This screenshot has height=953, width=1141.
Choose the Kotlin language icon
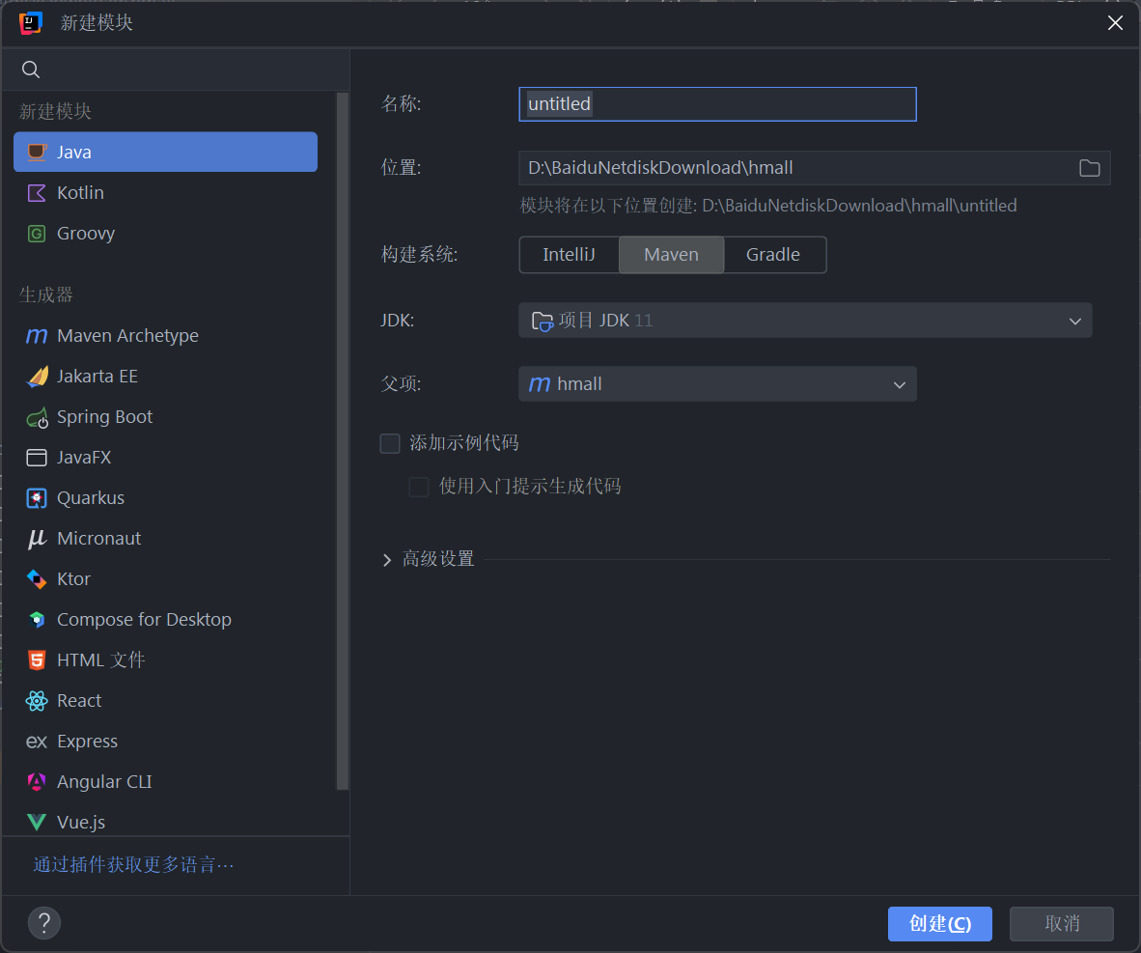click(37, 193)
